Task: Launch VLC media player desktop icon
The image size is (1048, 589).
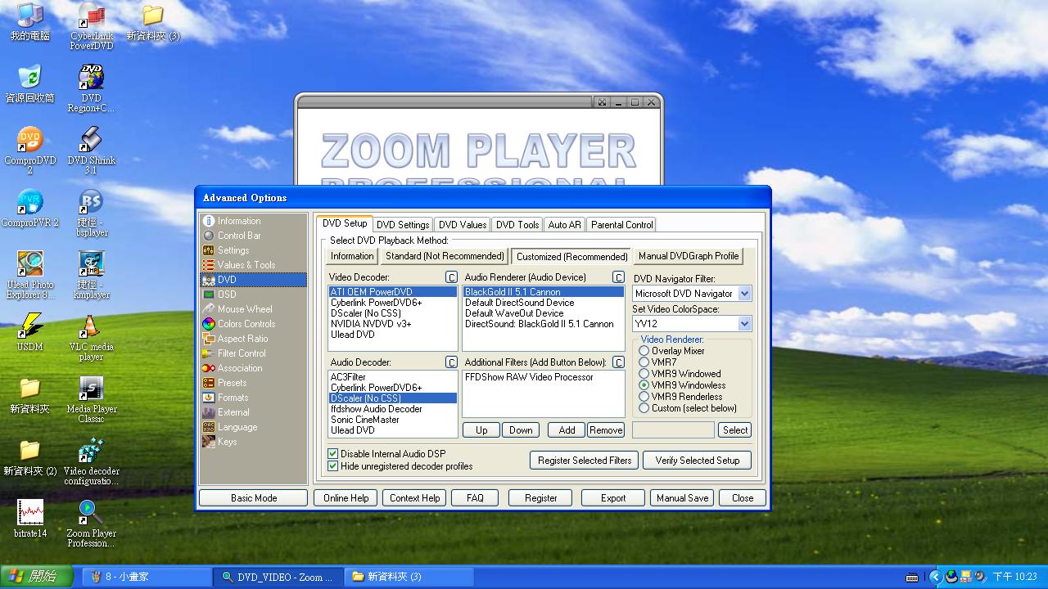Action: click(91, 327)
